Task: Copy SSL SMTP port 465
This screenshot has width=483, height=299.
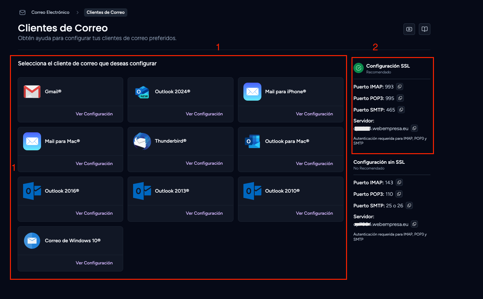Action: [x=401, y=110]
